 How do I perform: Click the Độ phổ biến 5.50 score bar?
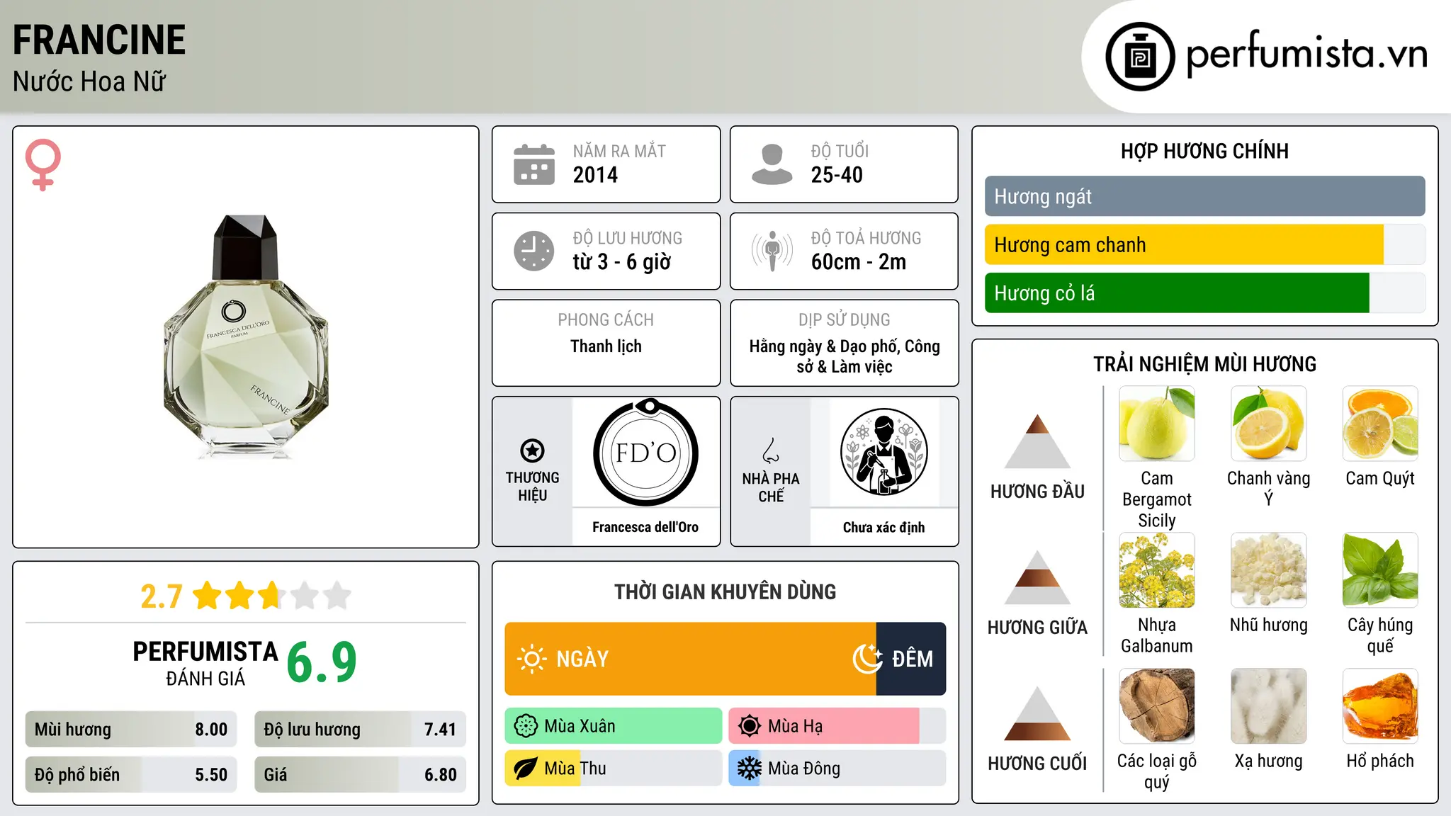pos(131,774)
